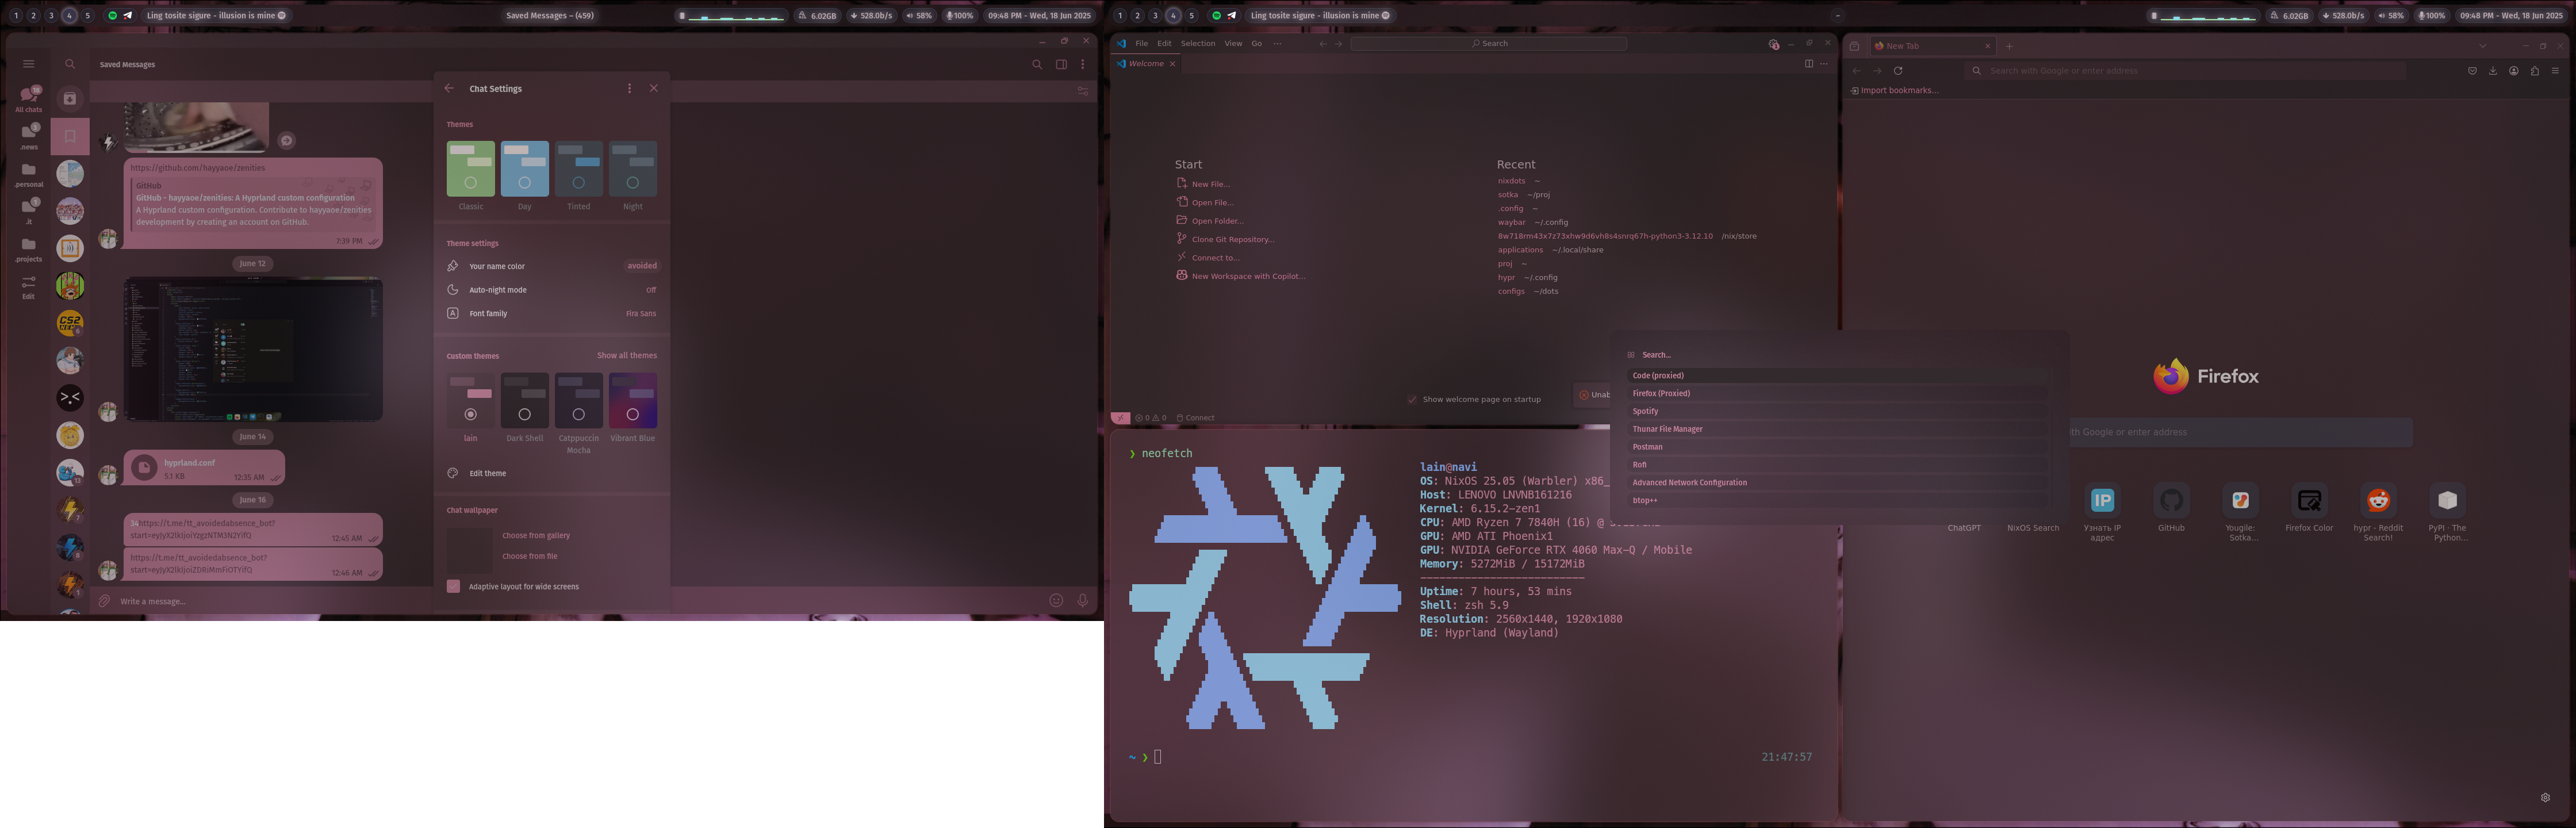Open Firefox new tab customize gear
Image resolution: width=2576 pixels, height=828 pixels.
click(2545, 797)
